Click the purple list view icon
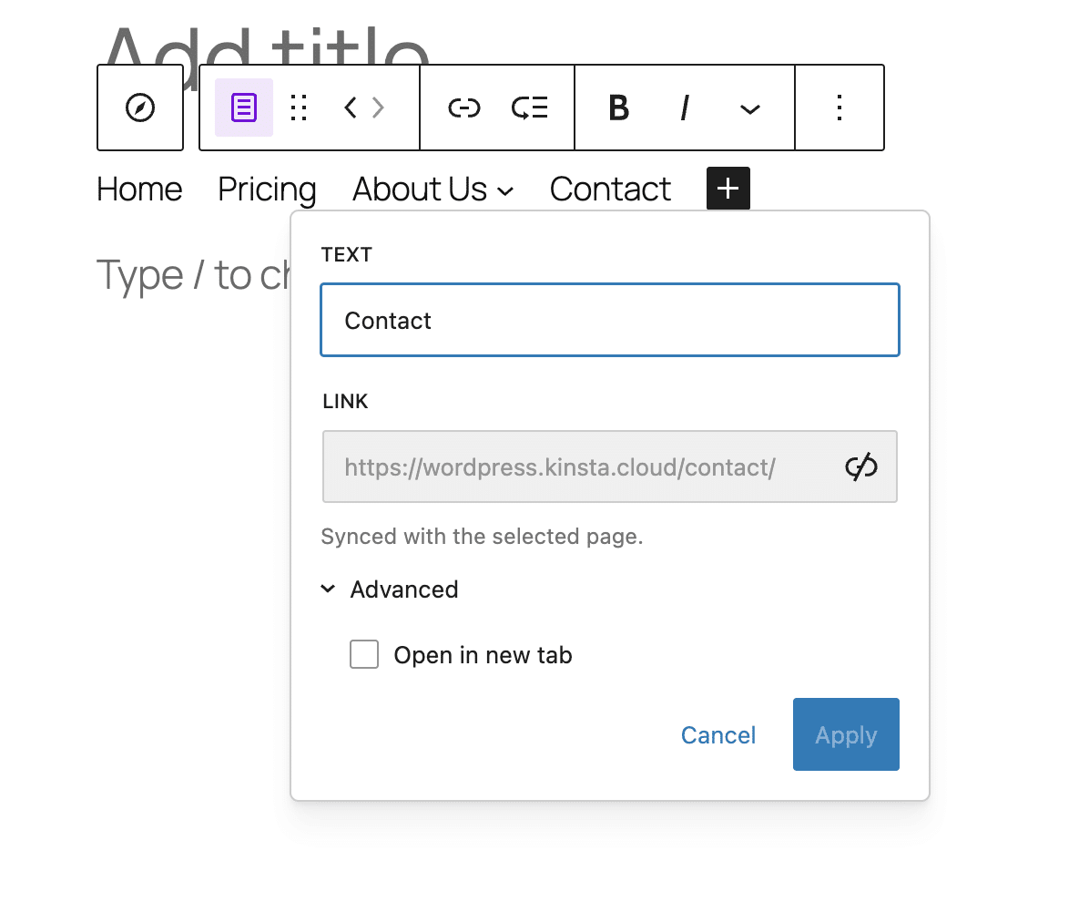1089x902 pixels. tap(242, 107)
